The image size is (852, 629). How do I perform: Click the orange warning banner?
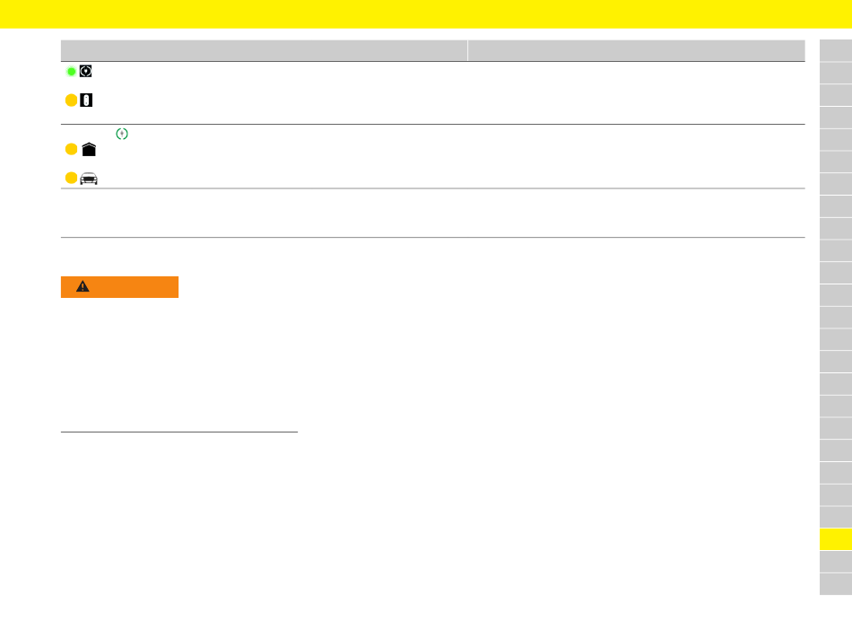click(119, 287)
